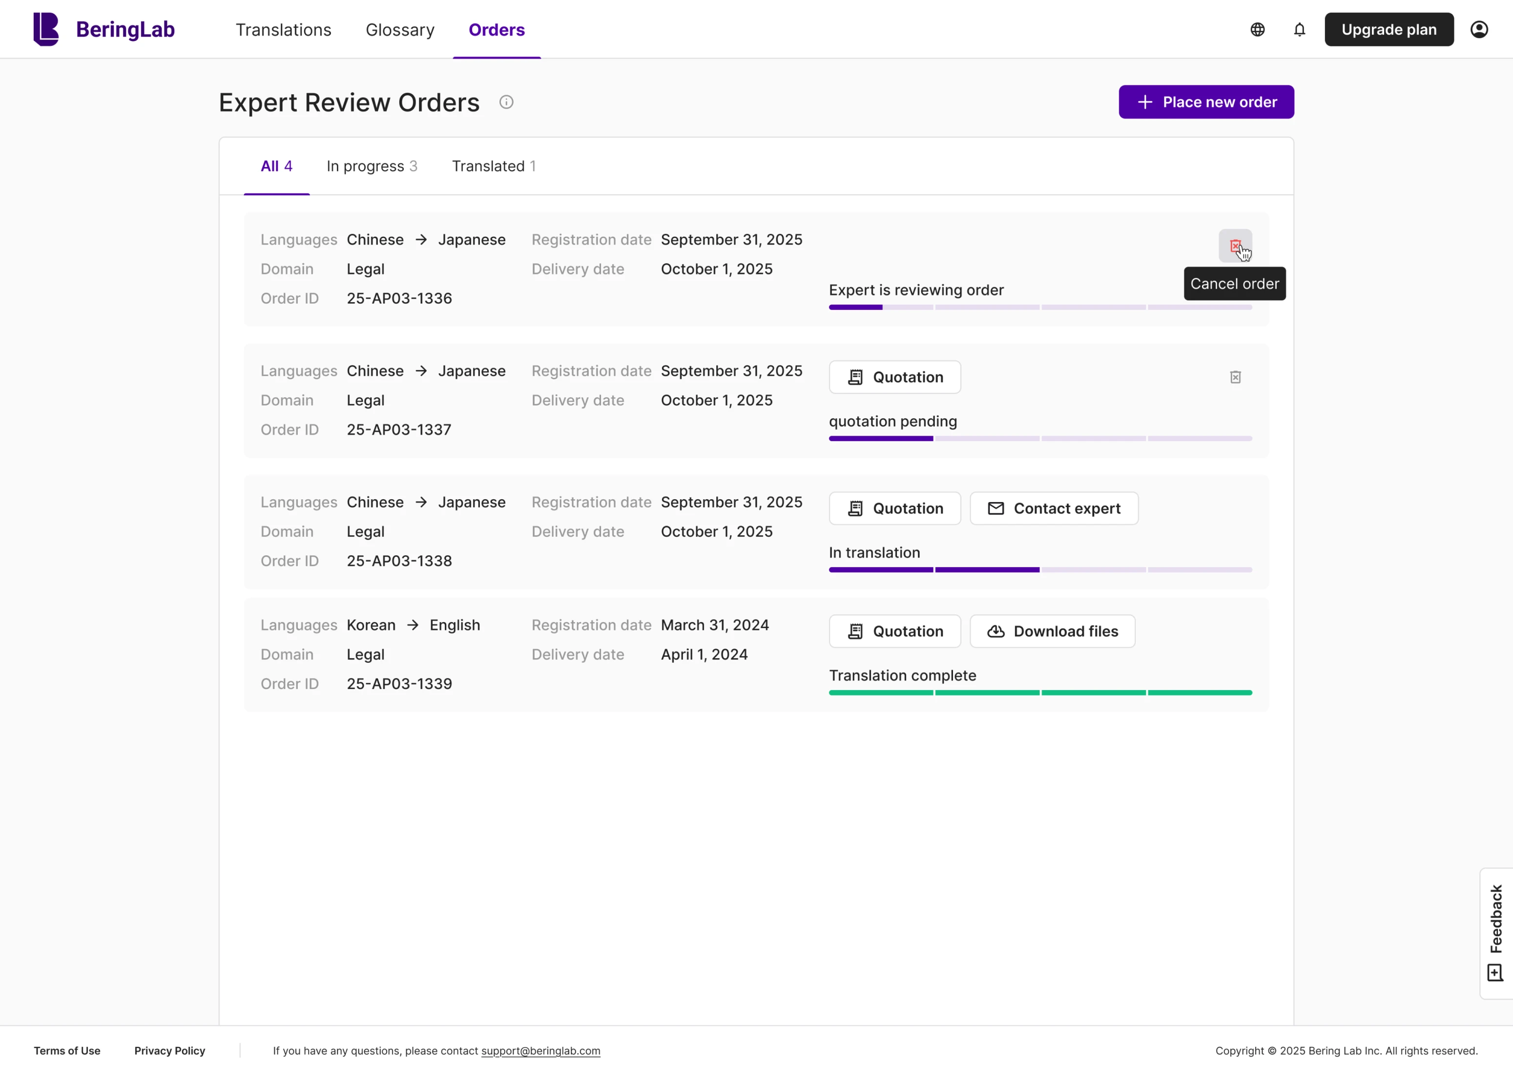1513x1076 pixels.
Task: Click the Place new order button
Action: coord(1206,102)
